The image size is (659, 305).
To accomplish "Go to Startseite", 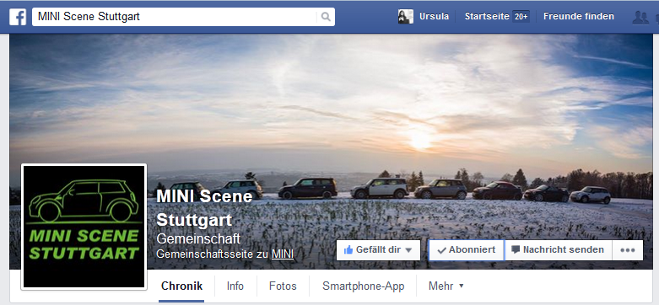I will [x=487, y=17].
